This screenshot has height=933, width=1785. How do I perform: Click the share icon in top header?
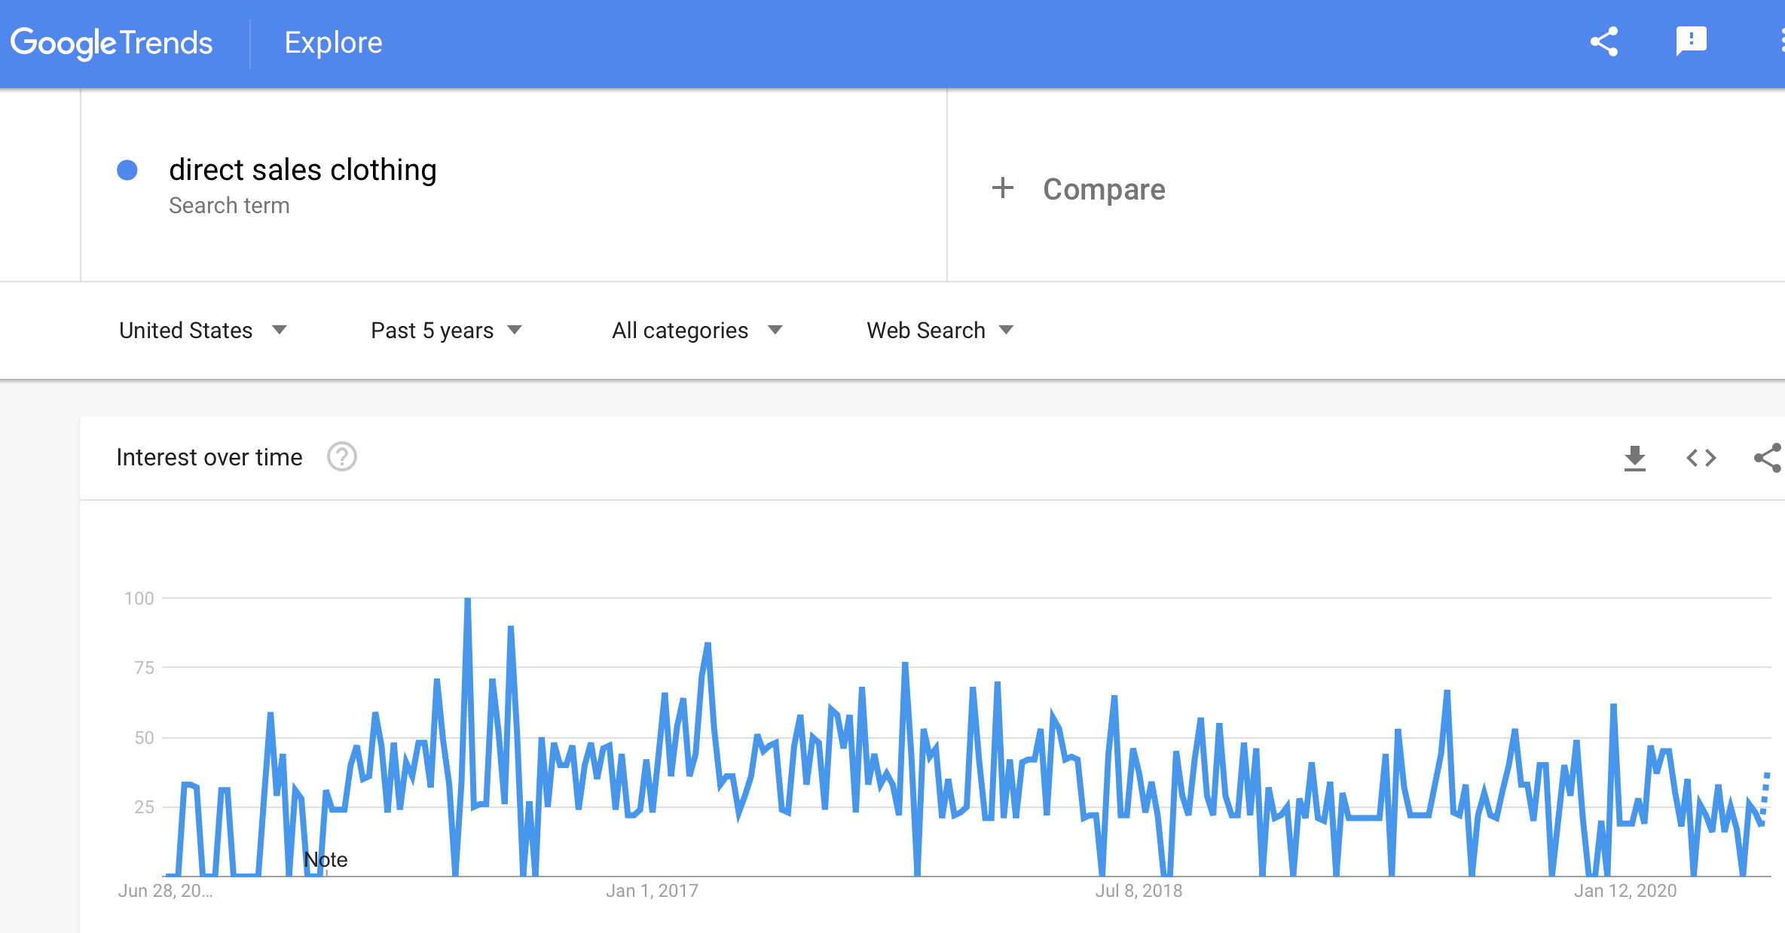tap(1604, 42)
